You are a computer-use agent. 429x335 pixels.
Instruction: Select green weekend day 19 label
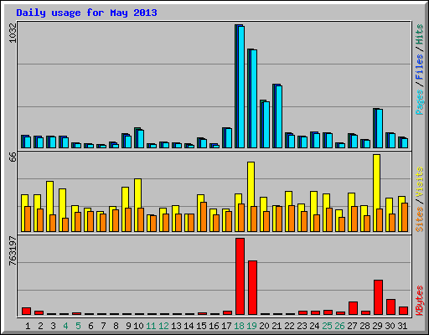[252, 326]
